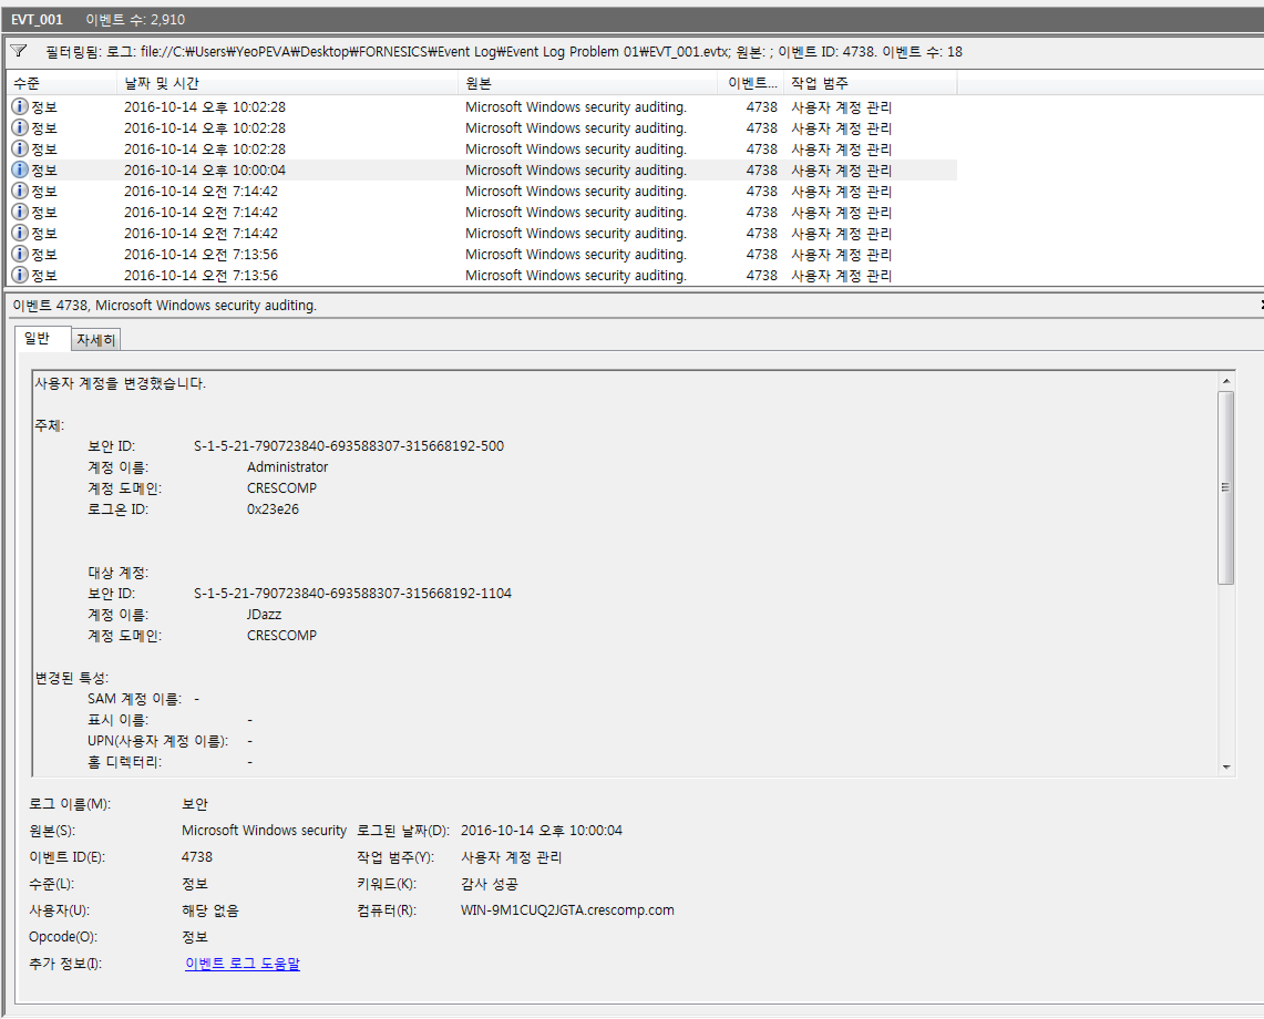Click the Administrator account name text
The height and width of the screenshot is (1019, 1264).
(x=287, y=467)
